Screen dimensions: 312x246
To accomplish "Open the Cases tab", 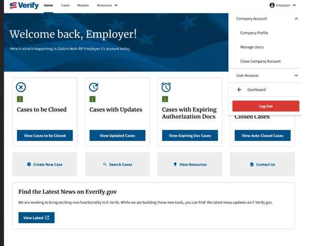I will pos(65,5).
